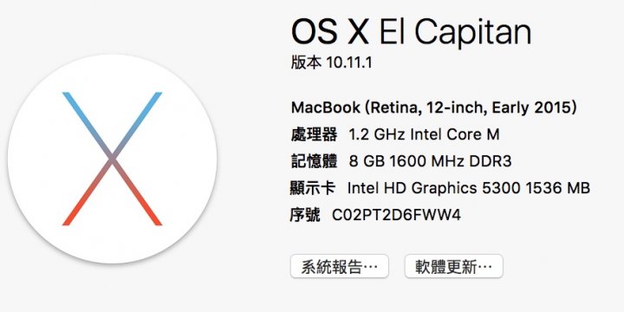Open the 軟體更新 software update button

[x=453, y=266]
